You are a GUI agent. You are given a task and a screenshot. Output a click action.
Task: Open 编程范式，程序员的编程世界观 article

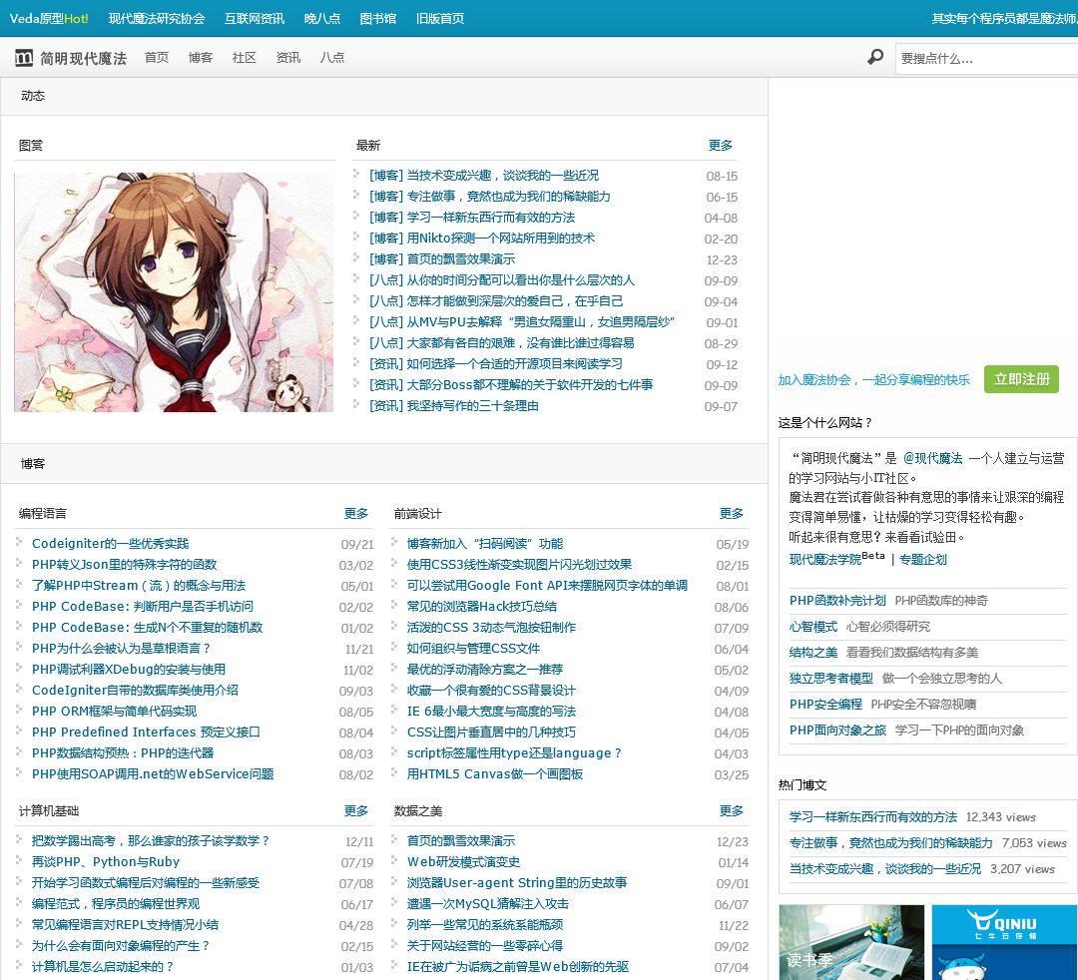point(116,904)
